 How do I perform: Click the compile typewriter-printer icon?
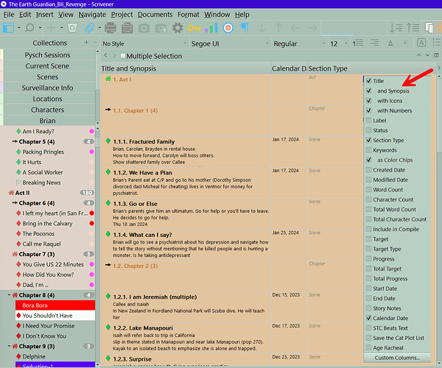(127, 27)
